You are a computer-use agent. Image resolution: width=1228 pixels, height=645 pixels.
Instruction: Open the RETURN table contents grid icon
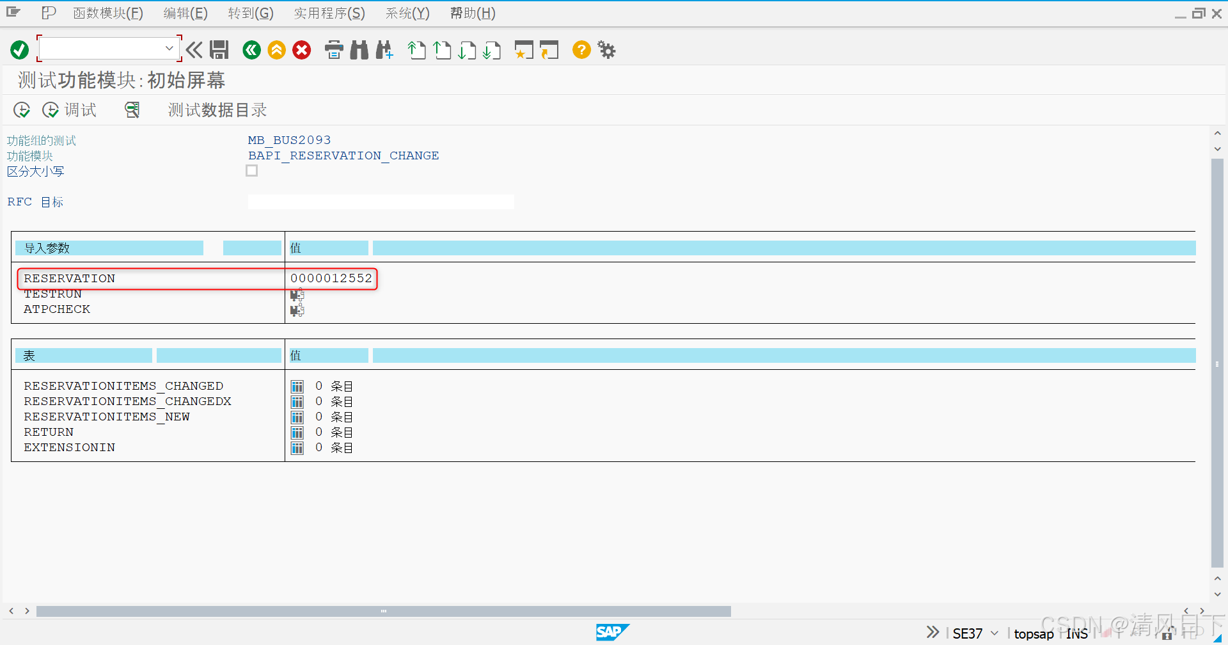(297, 432)
